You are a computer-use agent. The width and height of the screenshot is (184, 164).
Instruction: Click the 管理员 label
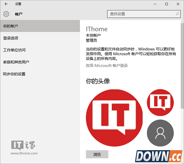click(x=91, y=40)
